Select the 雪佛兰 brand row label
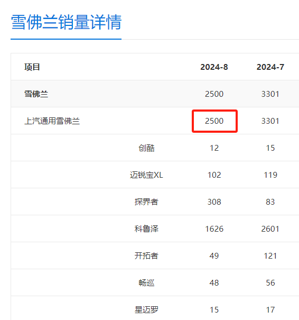 [36, 94]
